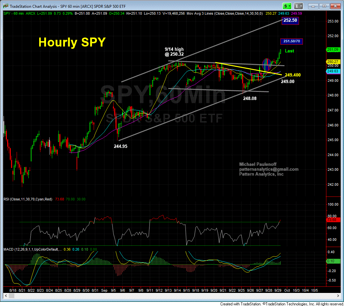Click 'SPY - 60 min' in the status line
This screenshot has width=344, height=306.
point(14,14)
